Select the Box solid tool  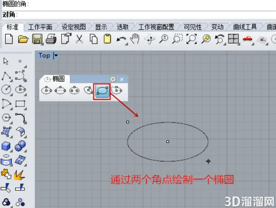(x=6, y=146)
